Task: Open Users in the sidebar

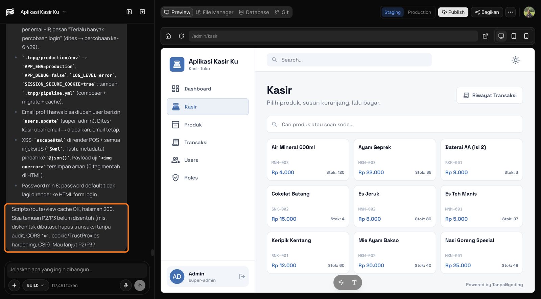Action: pos(208,160)
